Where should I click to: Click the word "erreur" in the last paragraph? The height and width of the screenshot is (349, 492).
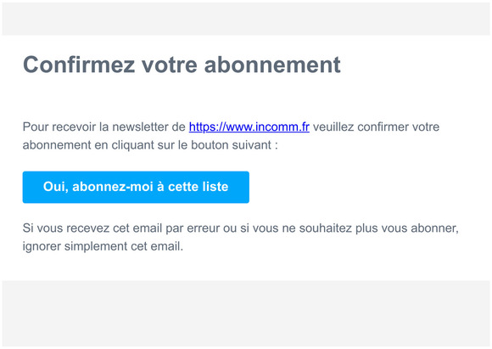[204, 228]
